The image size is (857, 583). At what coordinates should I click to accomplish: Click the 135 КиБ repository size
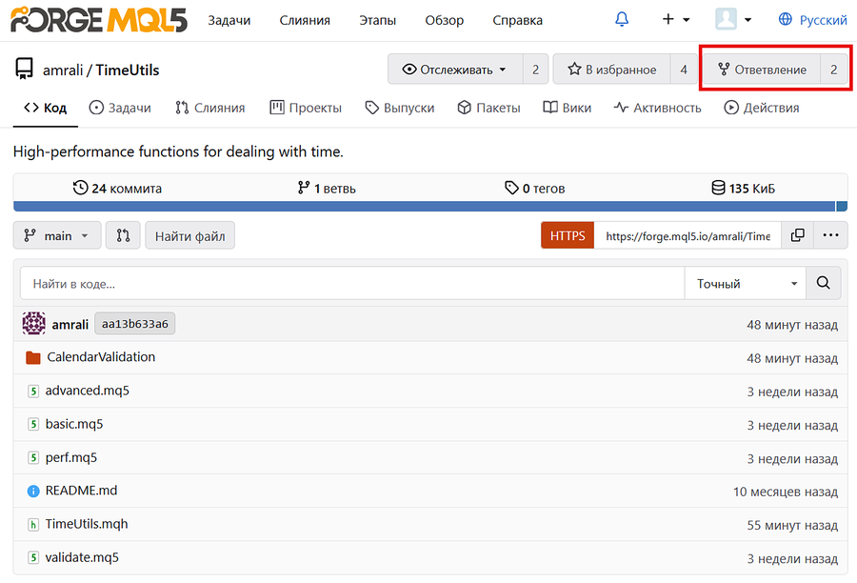(744, 188)
